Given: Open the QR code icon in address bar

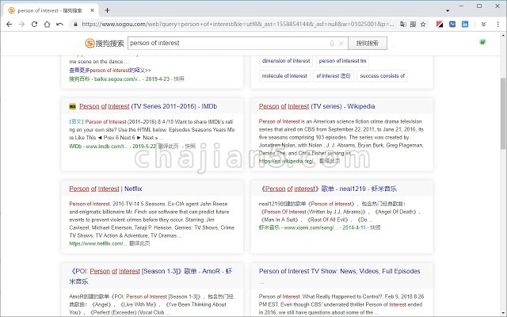Looking at the screenshot, I should click(x=413, y=25).
